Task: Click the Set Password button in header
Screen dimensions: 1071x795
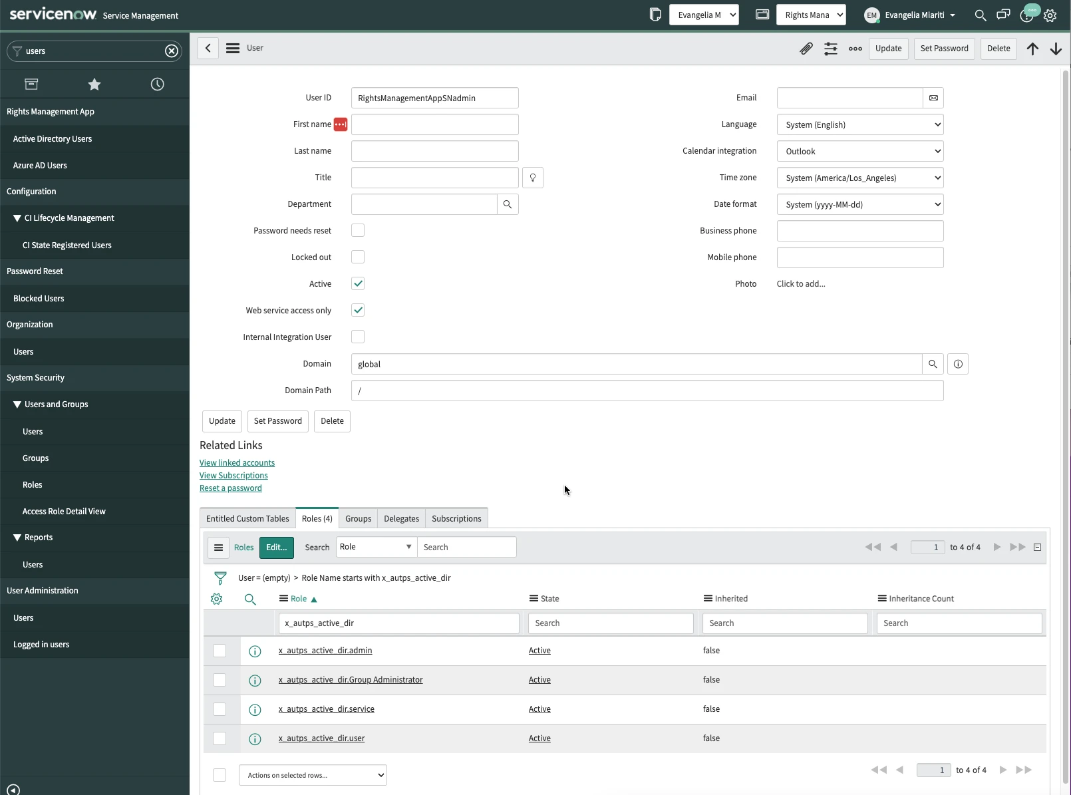Action: (944, 49)
